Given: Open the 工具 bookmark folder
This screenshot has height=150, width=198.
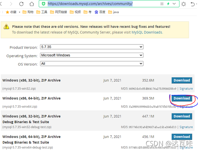Looking at the screenshot, I should [42, 12].
